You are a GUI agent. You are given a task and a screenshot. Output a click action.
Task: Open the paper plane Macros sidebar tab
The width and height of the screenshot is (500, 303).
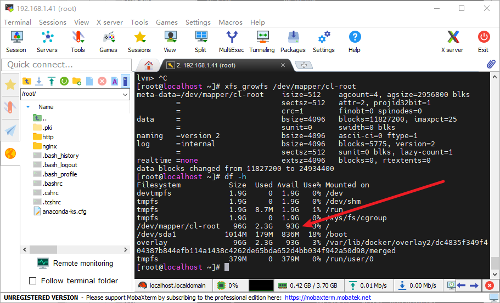point(10,130)
